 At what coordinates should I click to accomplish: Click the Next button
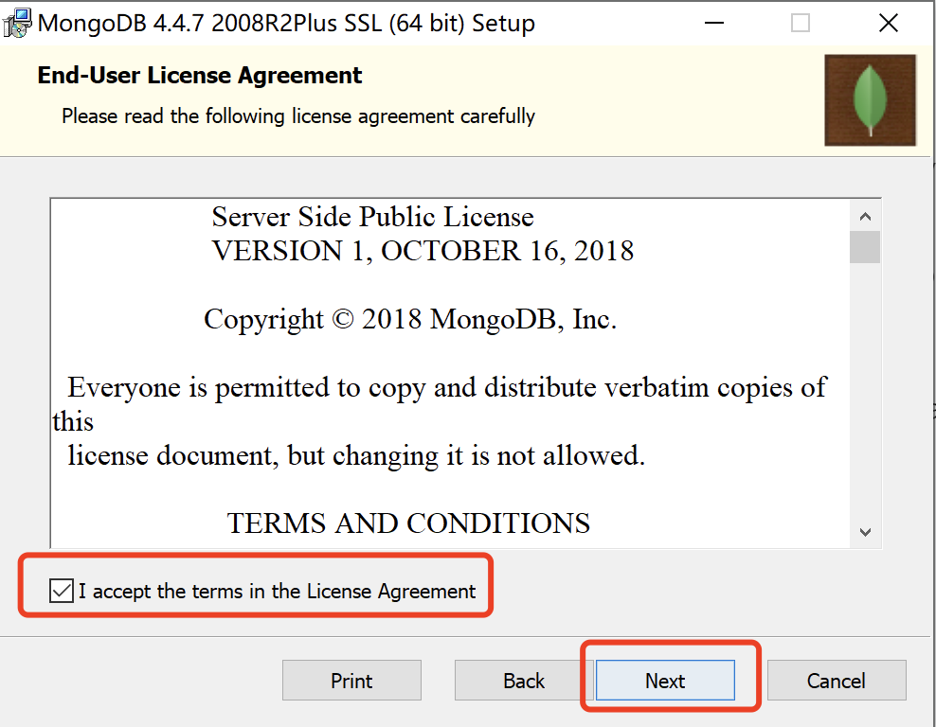[665, 680]
